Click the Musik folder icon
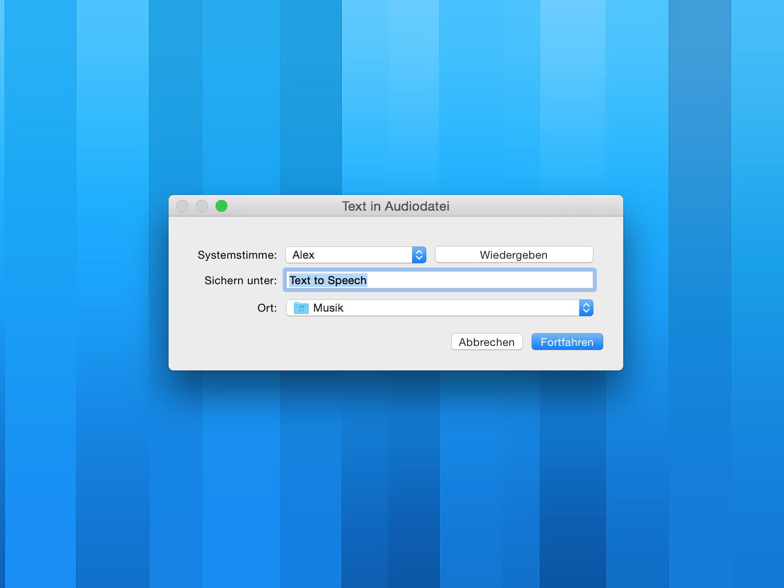Screen dimensions: 784x588 301,308
